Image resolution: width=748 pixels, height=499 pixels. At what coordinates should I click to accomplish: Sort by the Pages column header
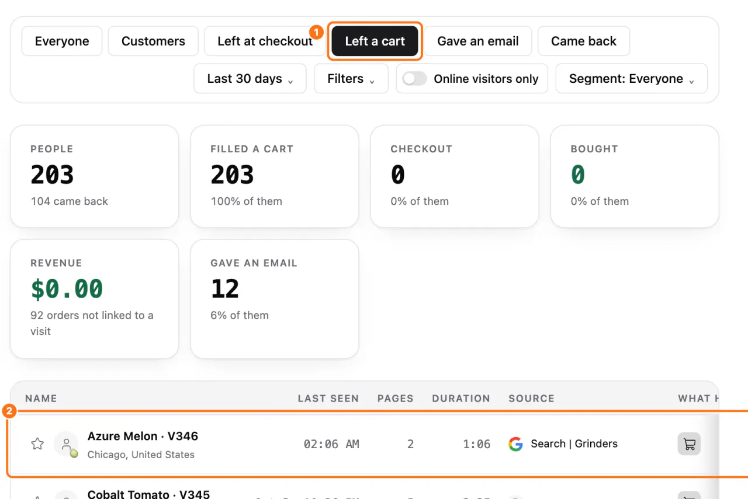tap(396, 399)
